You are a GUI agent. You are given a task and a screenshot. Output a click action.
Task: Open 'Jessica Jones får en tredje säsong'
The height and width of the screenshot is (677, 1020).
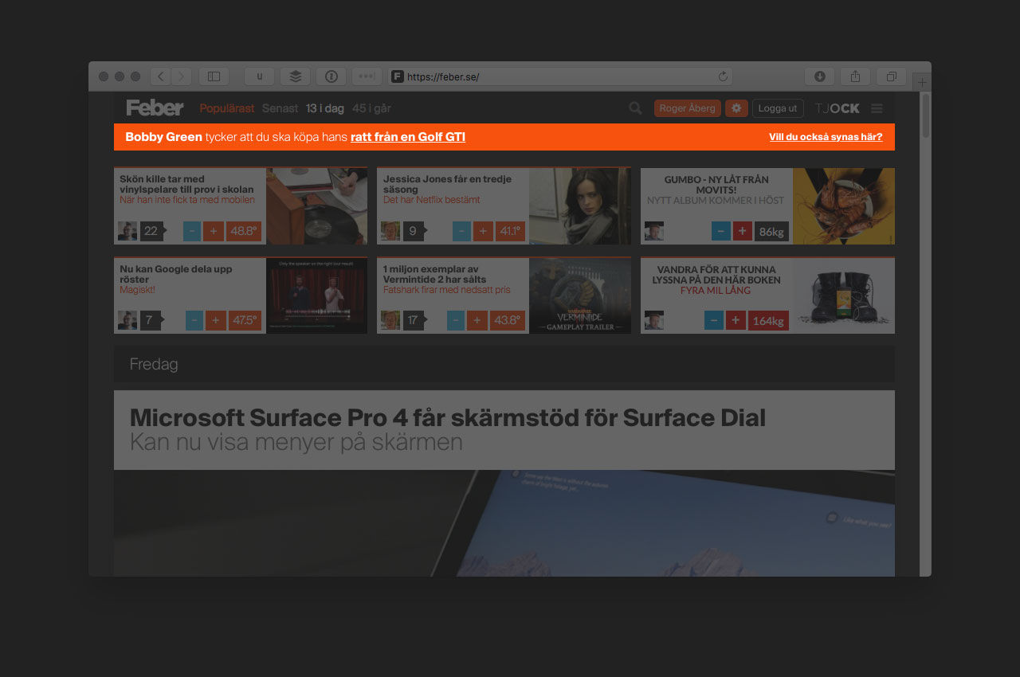[447, 184]
